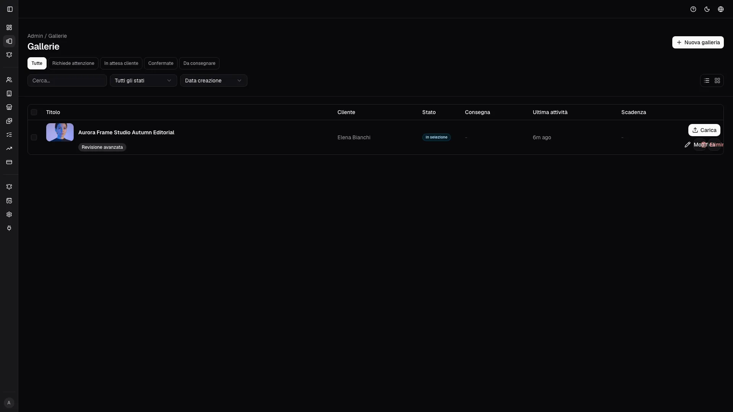Open the credit card icon in sidebar
Image resolution: width=733 pixels, height=412 pixels.
[x=9, y=162]
